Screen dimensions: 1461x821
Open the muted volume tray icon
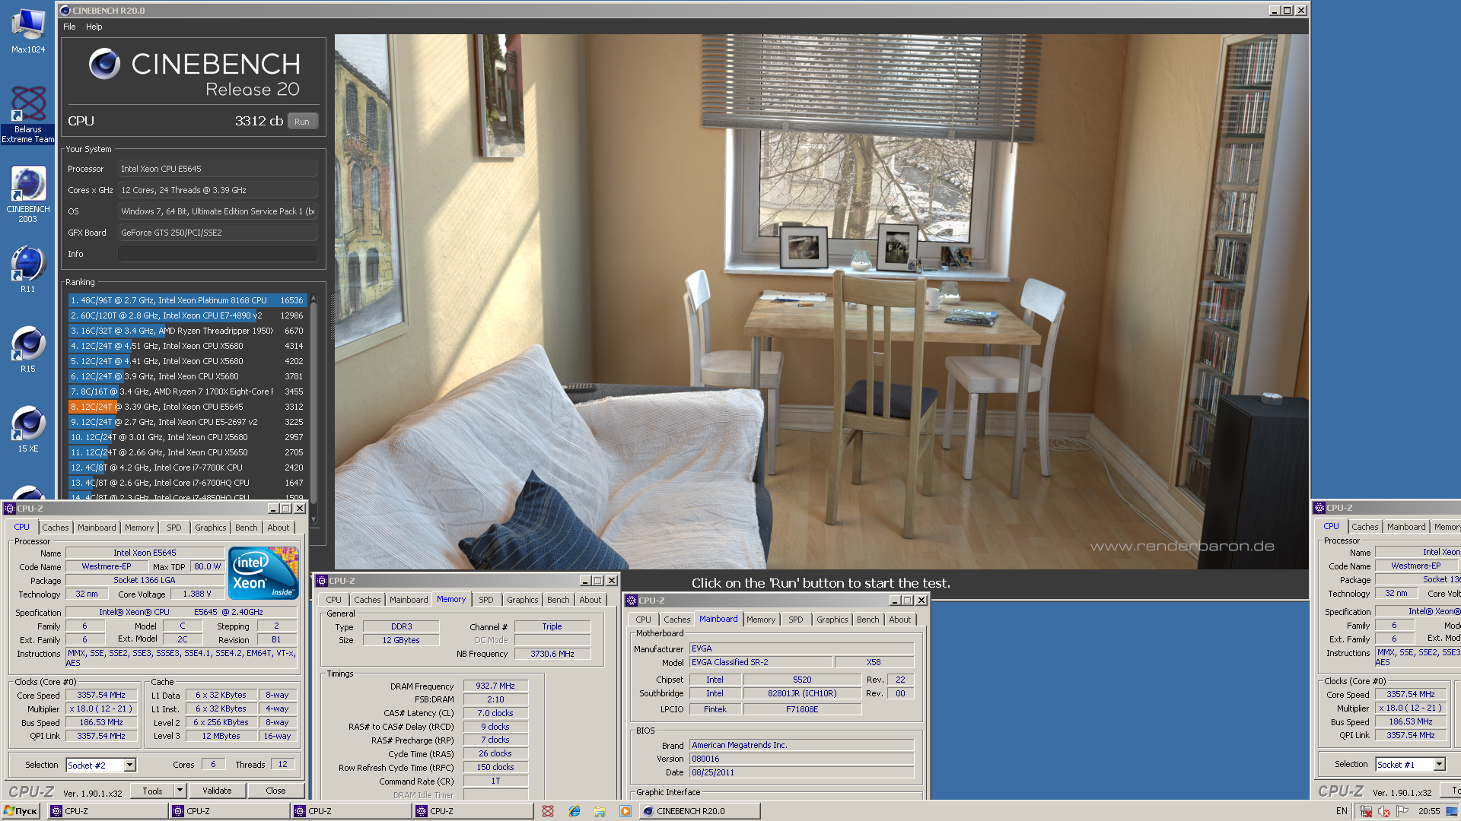click(x=1384, y=811)
